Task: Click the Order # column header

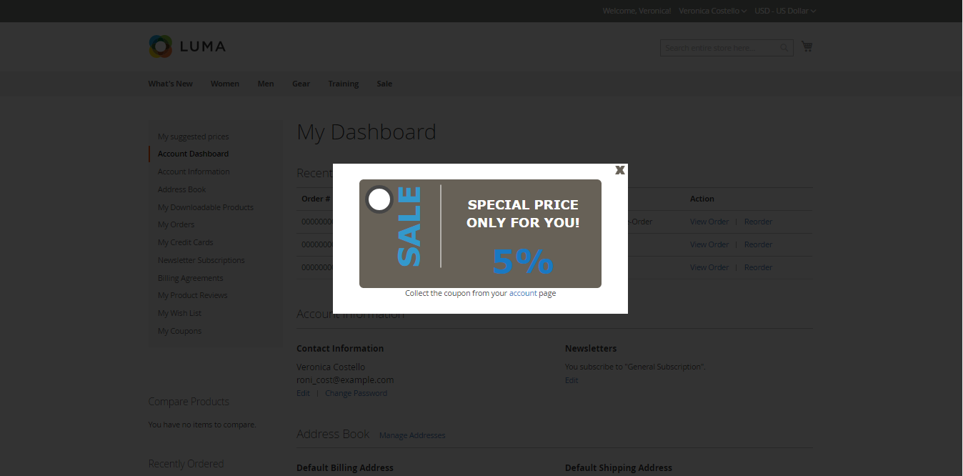Action: 316,199
